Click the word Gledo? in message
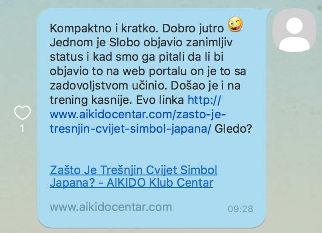This screenshot has width=322, height=233. click(x=233, y=129)
